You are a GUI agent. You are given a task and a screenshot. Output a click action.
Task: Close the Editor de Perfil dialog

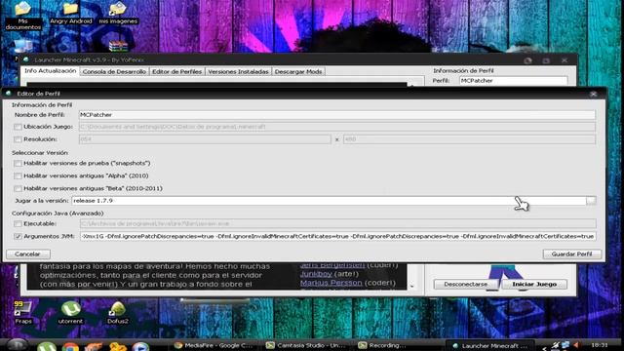pyautogui.click(x=594, y=94)
